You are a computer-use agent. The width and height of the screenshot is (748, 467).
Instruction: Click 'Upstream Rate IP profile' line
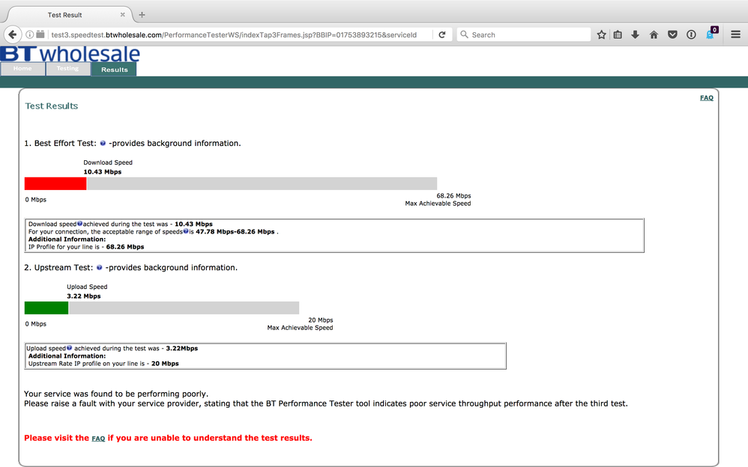click(x=103, y=364)
